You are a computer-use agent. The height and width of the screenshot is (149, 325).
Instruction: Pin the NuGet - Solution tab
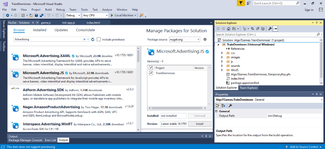33,23
